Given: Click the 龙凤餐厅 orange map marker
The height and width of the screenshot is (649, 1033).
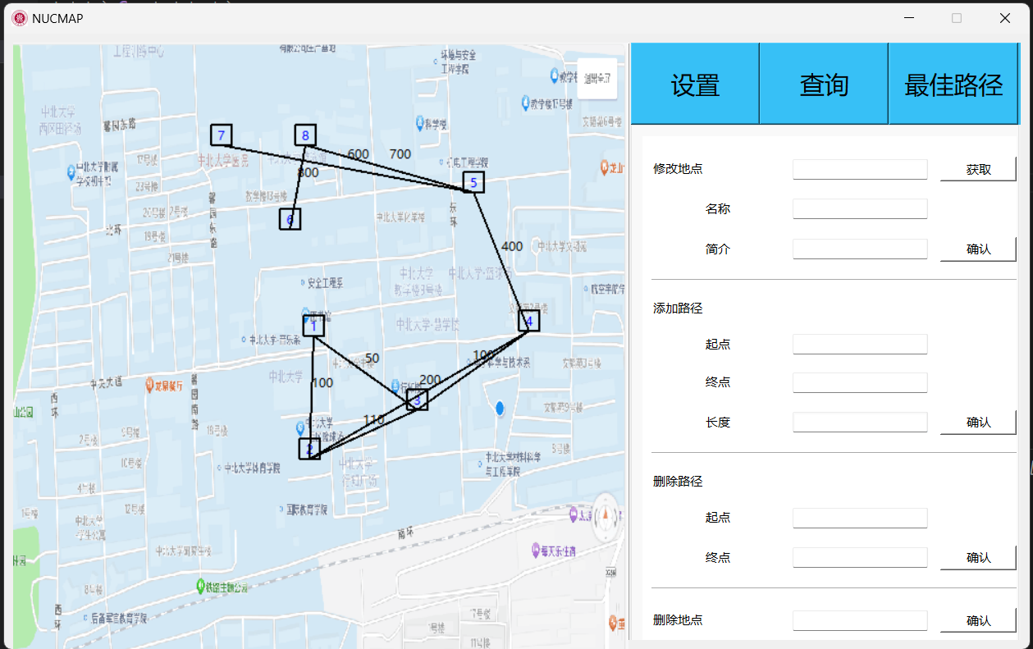Looking at the screenshot, I should 151,384.
